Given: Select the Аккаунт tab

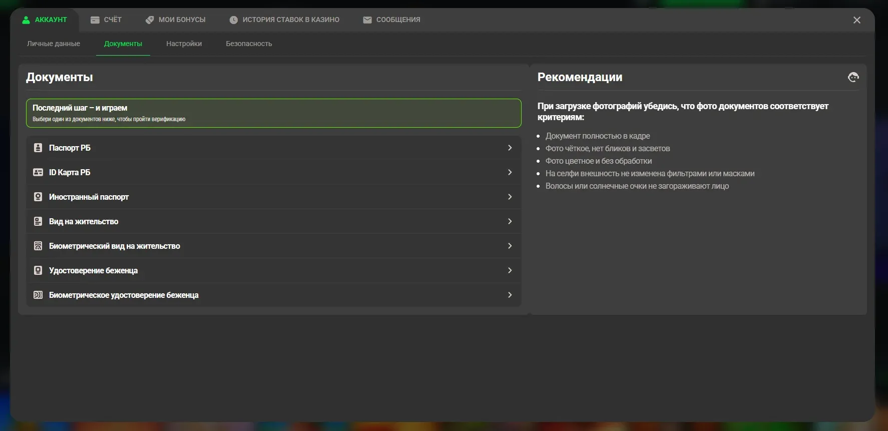Looking at the screenshot, I should click(45, 20).
